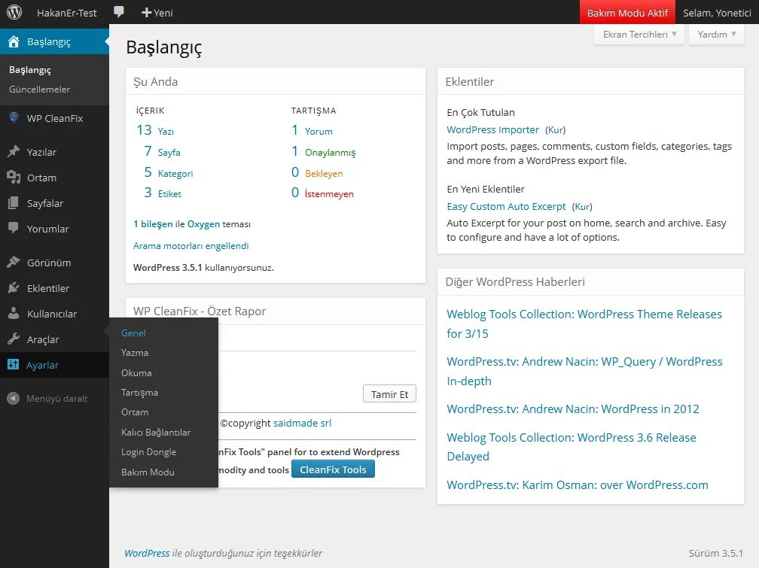Select Ortam in Ayarlar flyout submenu

(135, 412)
